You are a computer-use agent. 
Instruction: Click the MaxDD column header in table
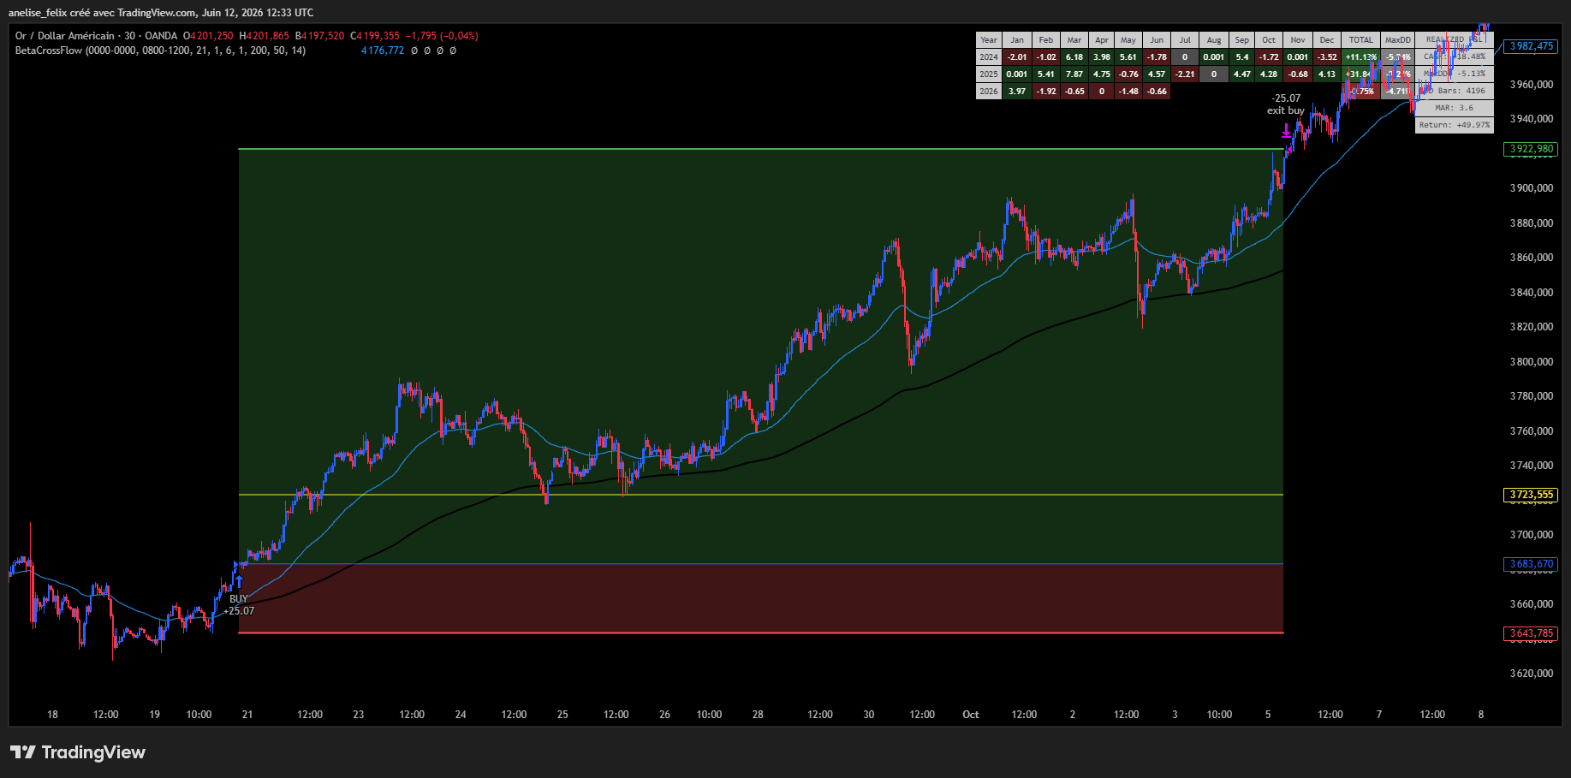tap(1398, 40)
